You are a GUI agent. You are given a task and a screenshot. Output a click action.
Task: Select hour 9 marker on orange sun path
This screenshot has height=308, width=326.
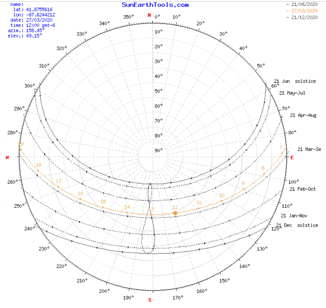(244, 189)
